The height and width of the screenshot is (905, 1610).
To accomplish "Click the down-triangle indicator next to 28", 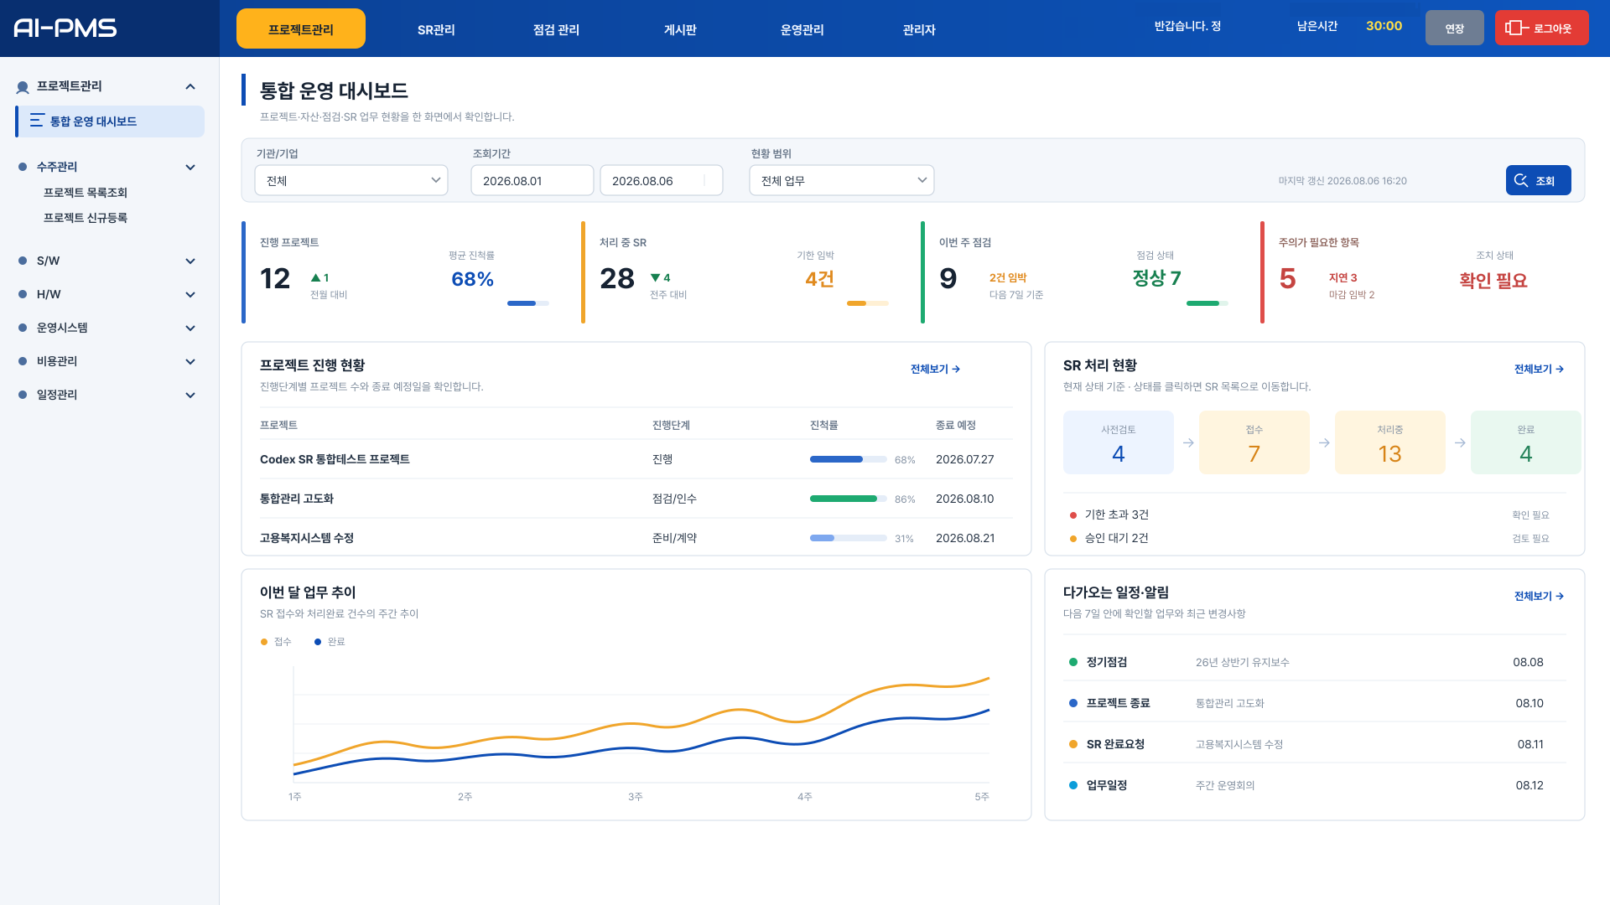I will pyautogui.click(x=655, y=277).
